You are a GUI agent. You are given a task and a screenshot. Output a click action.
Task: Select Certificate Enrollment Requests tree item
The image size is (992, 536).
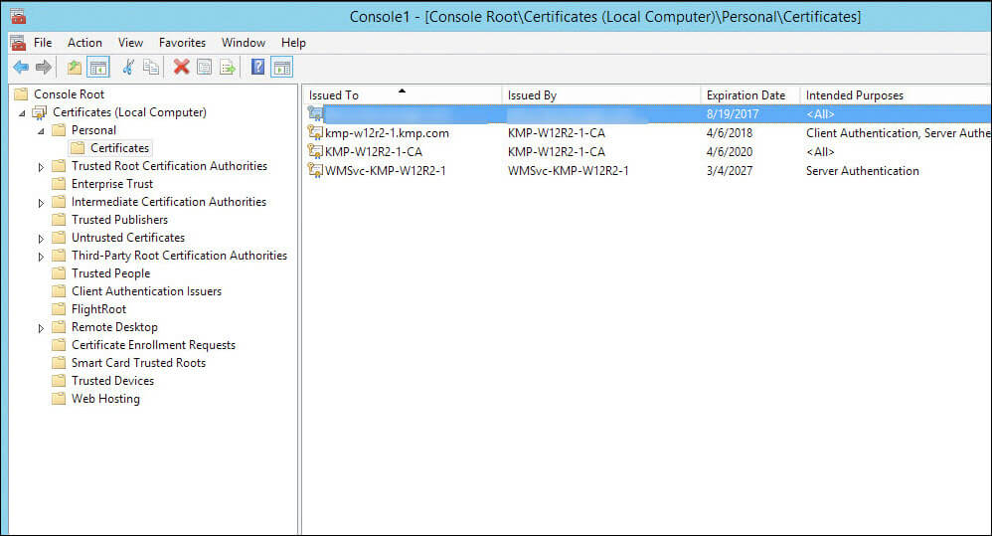click(154, 345)
